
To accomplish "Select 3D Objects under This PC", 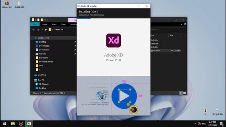I will click(44, 84).
